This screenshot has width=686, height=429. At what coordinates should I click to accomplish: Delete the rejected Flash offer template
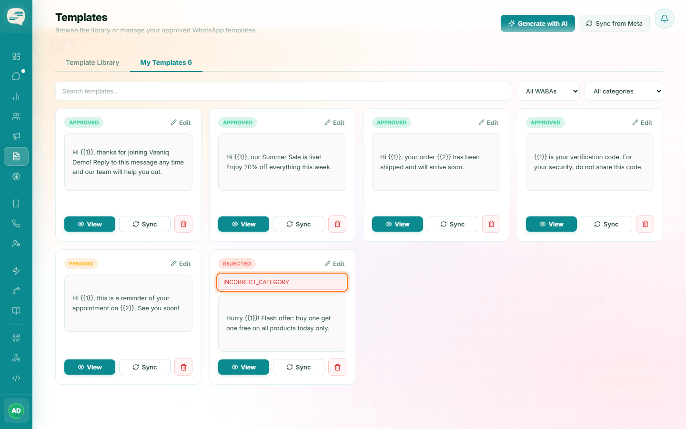[337, 367]
